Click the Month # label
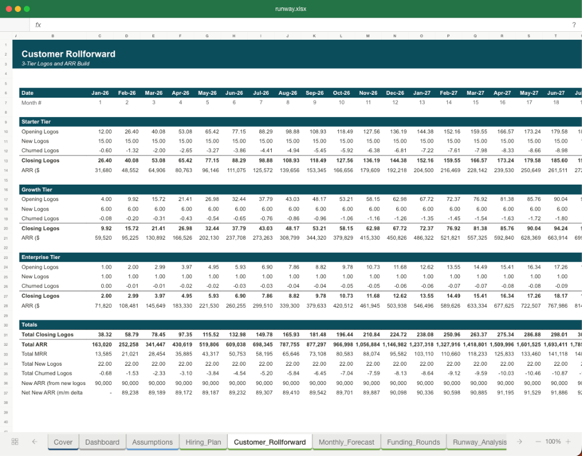This screenshot has width=582, height=456. [x=32, y=103]
